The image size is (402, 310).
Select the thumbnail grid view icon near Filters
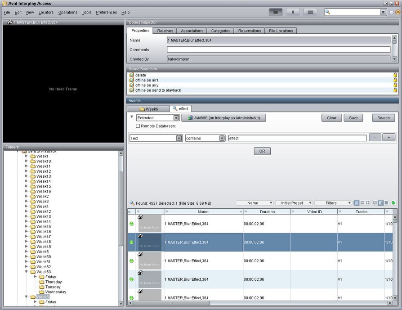coord(367,202)
